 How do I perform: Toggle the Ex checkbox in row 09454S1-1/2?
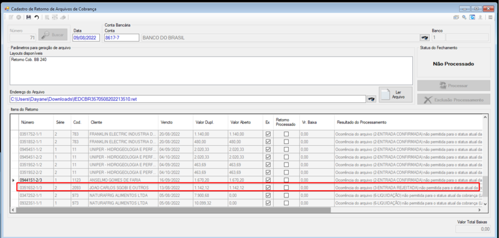(268, 150)
